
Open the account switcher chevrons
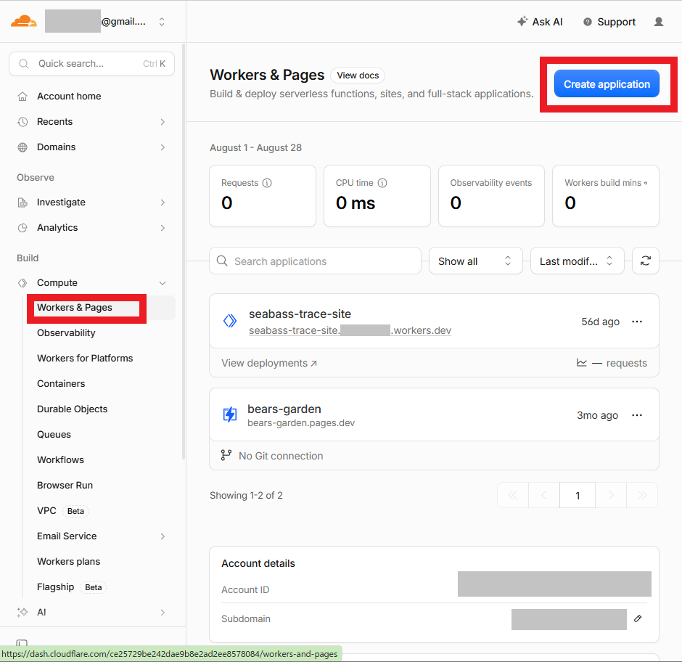(162, 22)
